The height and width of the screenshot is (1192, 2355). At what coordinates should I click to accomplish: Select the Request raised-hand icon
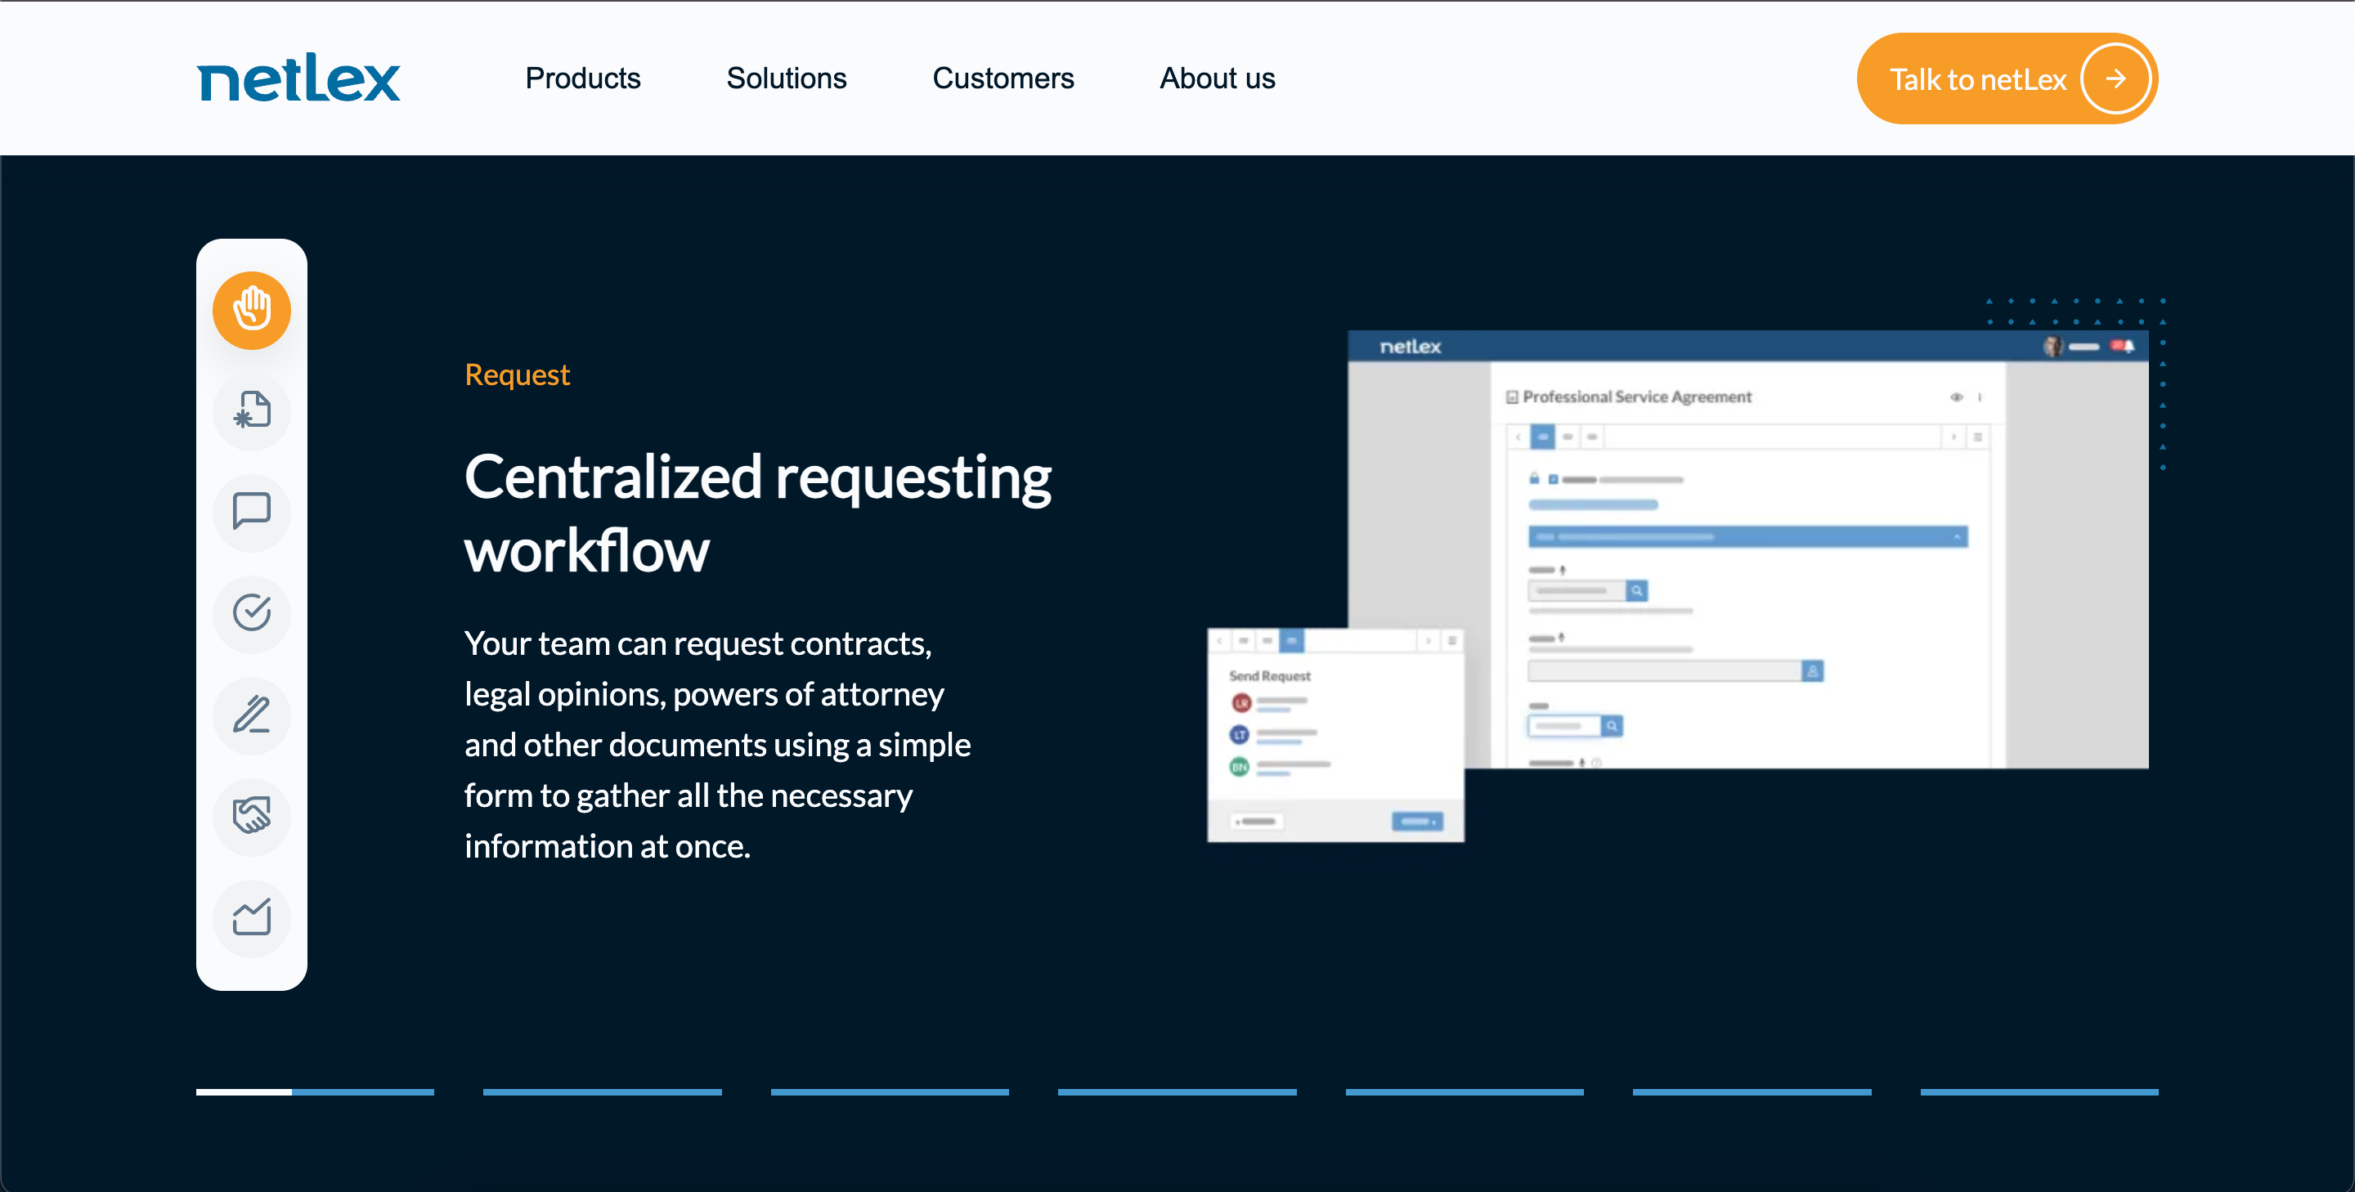[x=251, y=310]
